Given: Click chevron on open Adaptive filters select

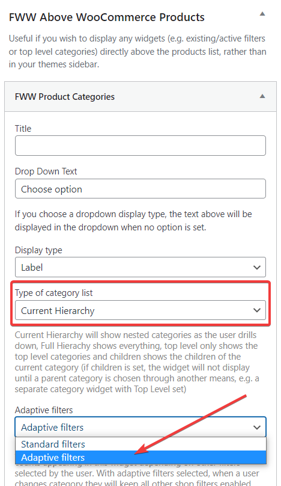Looking at the screenshot, I should [256, 427].
